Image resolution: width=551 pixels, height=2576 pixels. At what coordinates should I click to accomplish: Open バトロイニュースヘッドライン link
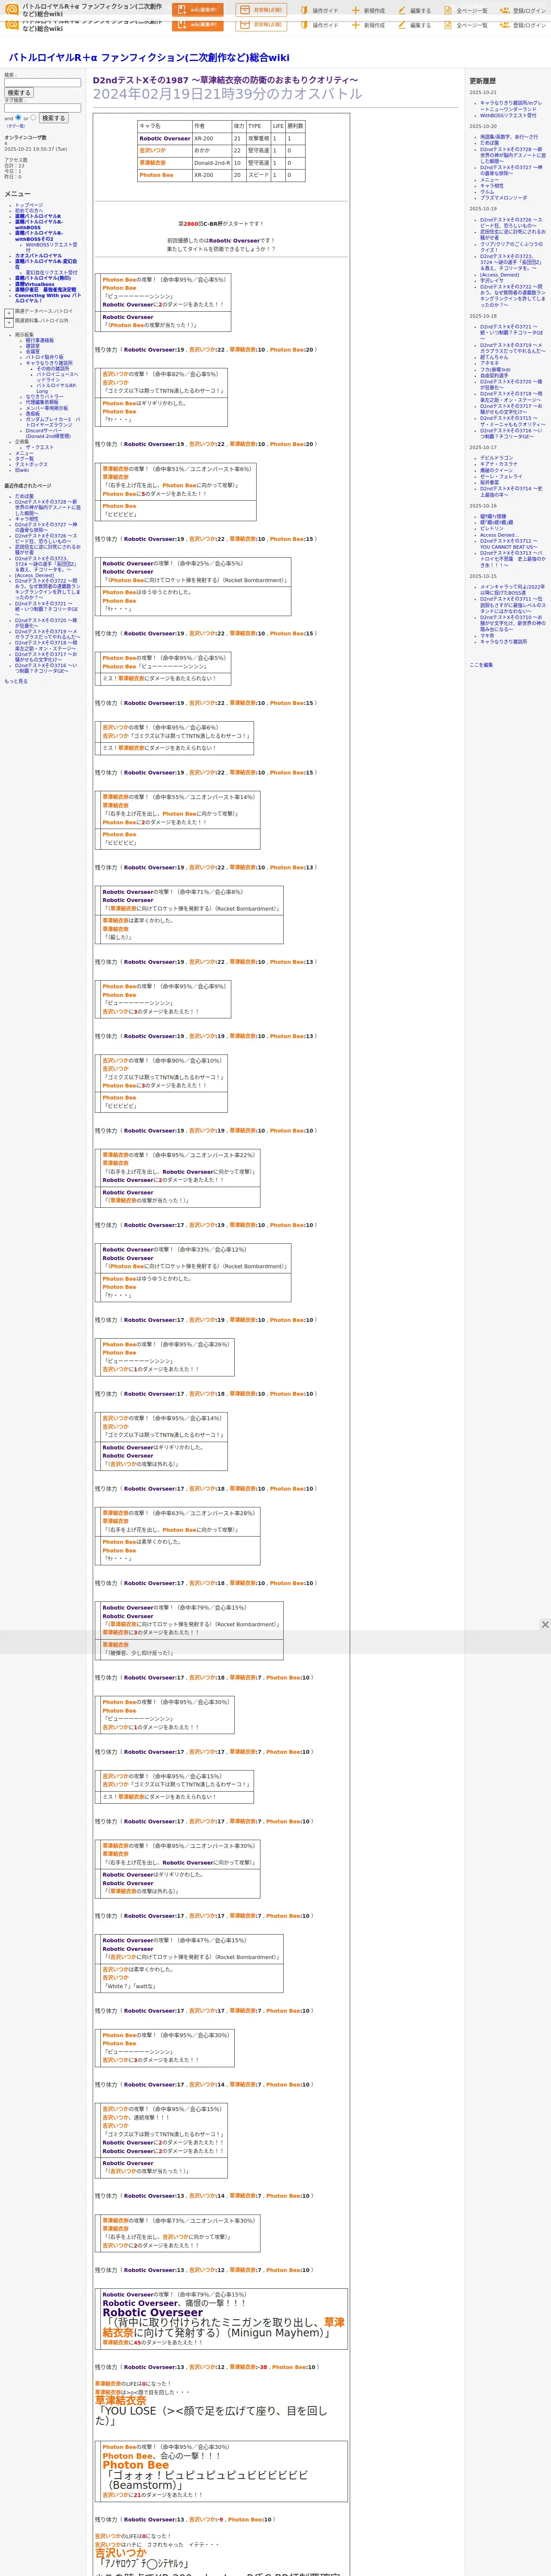coord(57,378)
